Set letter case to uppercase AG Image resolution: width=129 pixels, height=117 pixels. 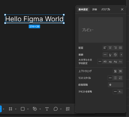[x=105, y=62]
